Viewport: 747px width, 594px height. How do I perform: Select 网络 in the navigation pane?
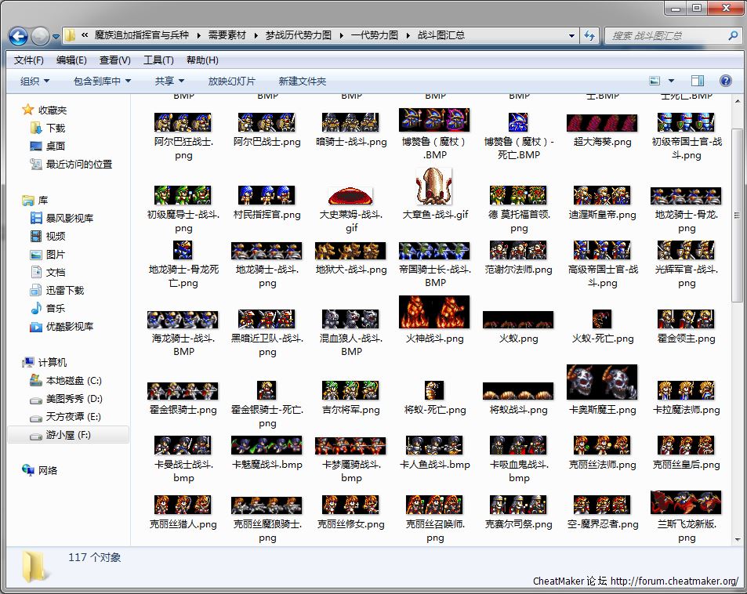[x=48, y=470]
